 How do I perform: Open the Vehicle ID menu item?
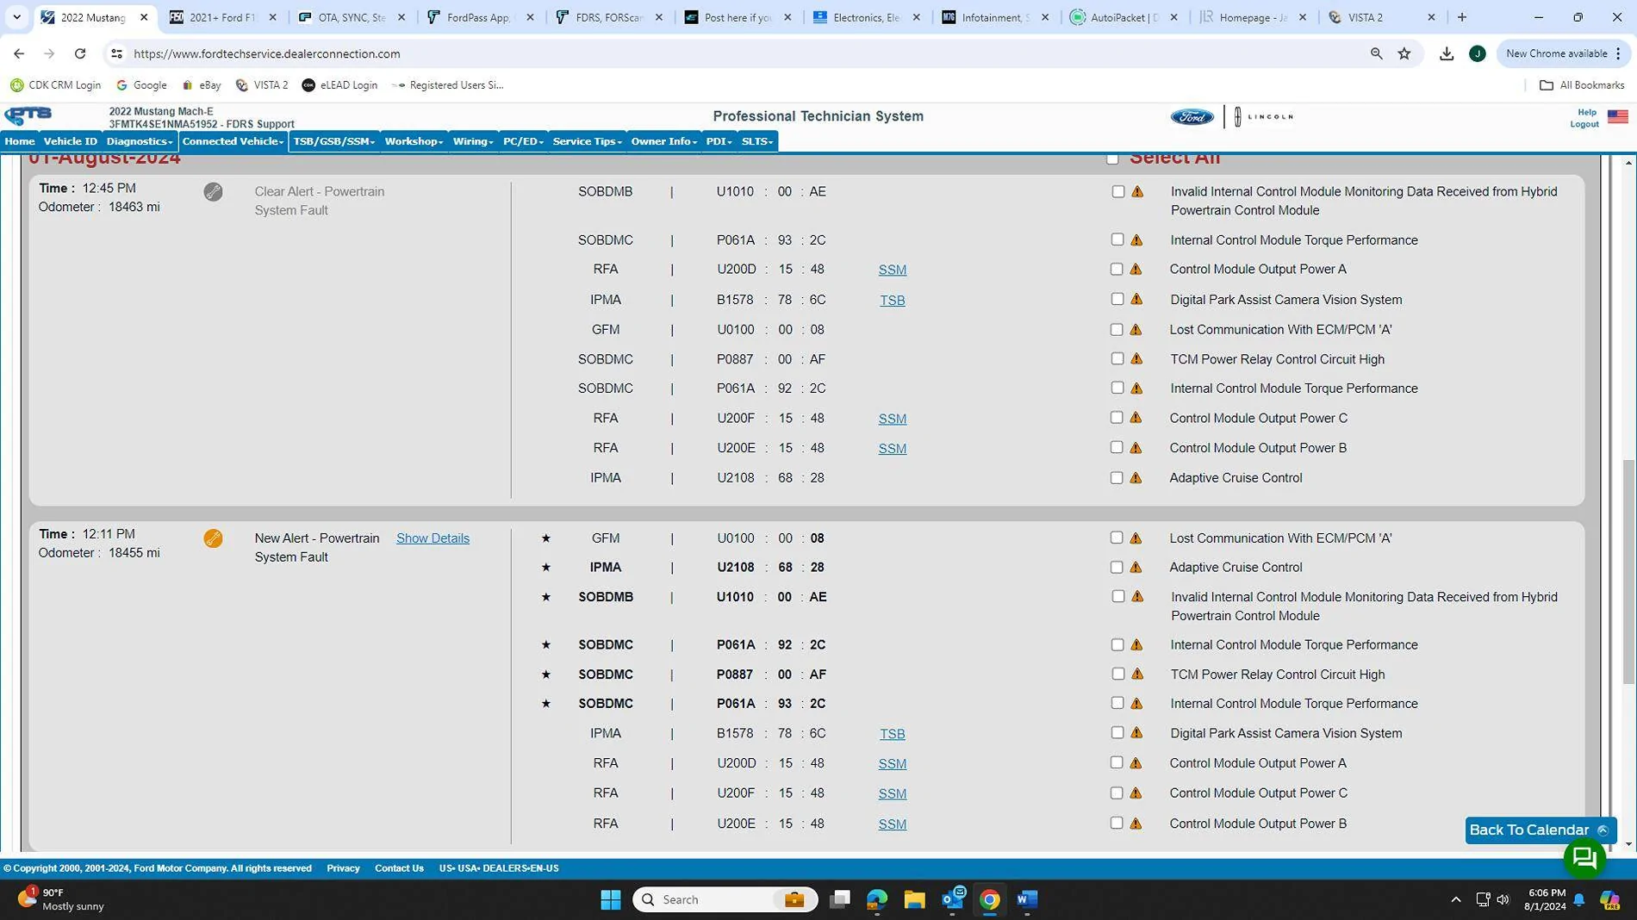point(71,141)
